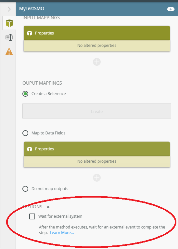Viewport: 178px width, 249px height.
Task: Open the SmartObject cube tab in sidebar
Action: pos(9,23)
